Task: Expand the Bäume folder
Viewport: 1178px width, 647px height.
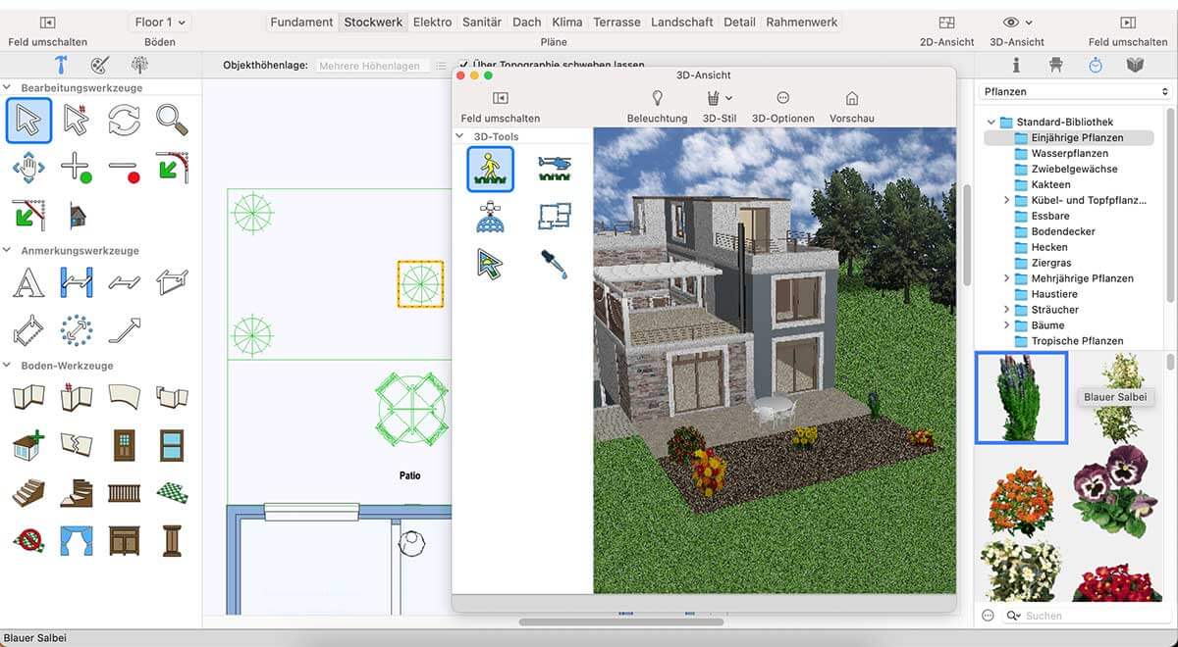Action: [1007, 325]
